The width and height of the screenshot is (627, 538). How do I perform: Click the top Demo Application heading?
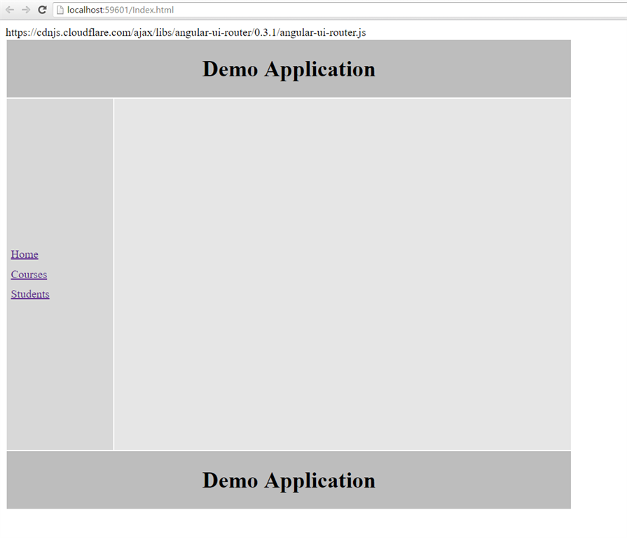coord(289,69)
